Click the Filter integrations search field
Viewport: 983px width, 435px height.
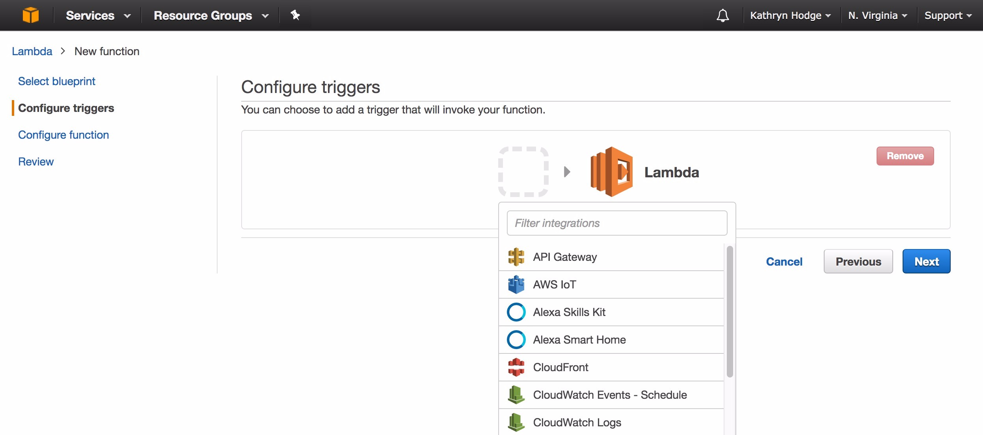617,223
